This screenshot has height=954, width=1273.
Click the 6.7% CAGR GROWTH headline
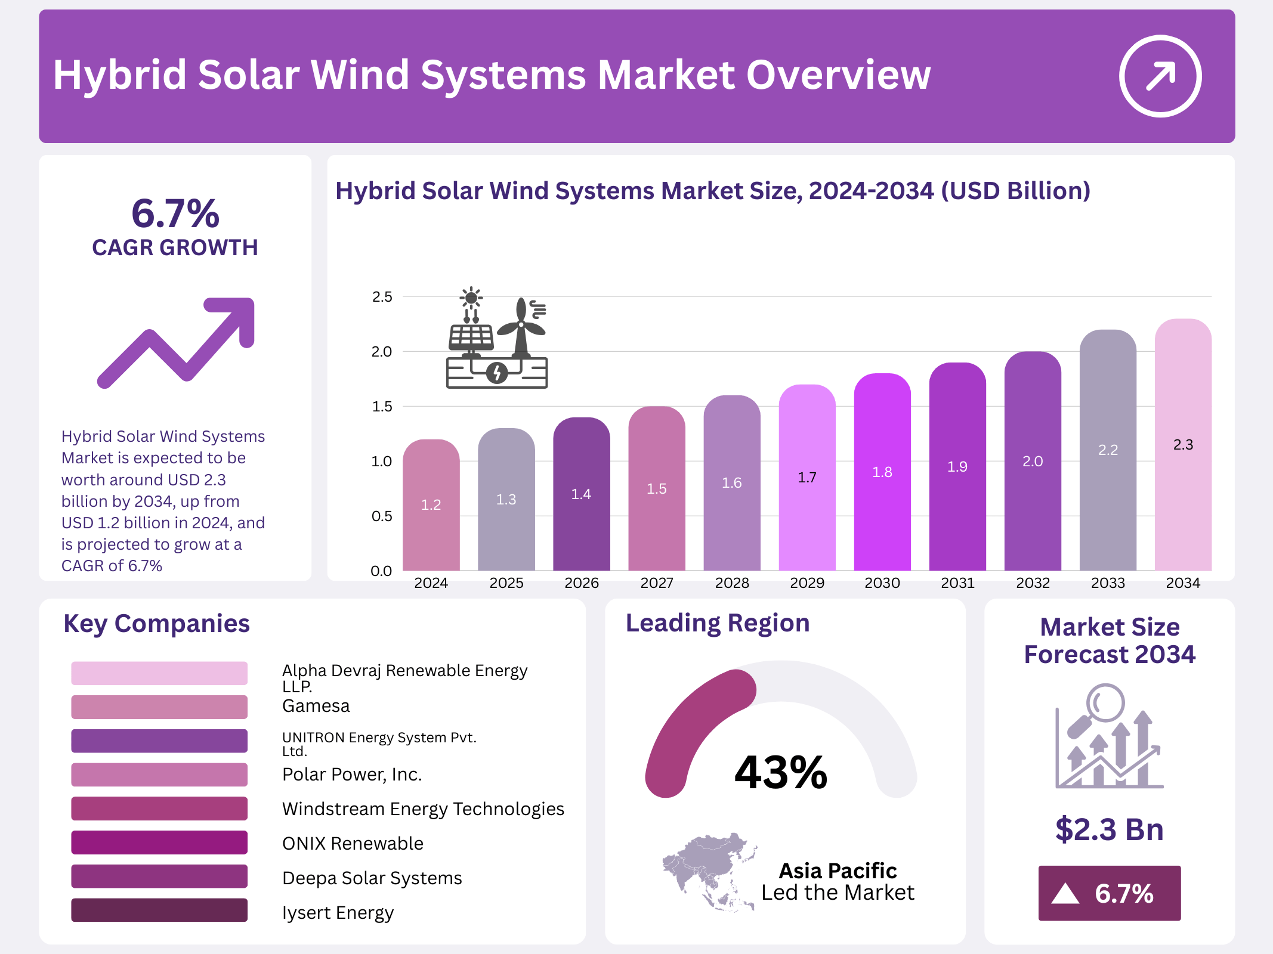pos(175,228)
